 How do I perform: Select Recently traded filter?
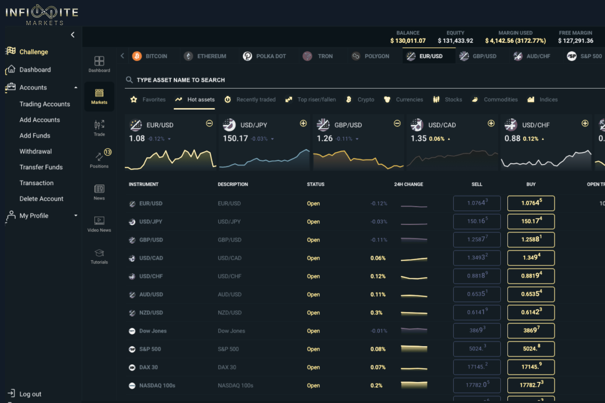[250, 99]
